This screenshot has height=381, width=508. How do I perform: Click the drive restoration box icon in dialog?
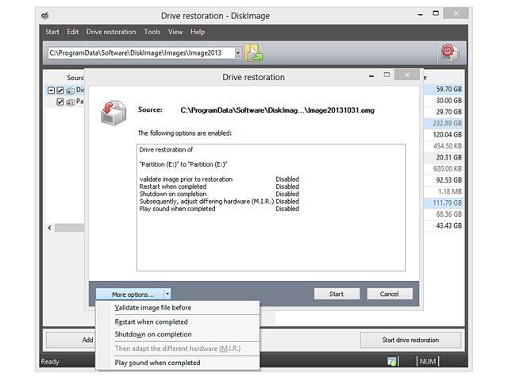(x=113, y=113)
